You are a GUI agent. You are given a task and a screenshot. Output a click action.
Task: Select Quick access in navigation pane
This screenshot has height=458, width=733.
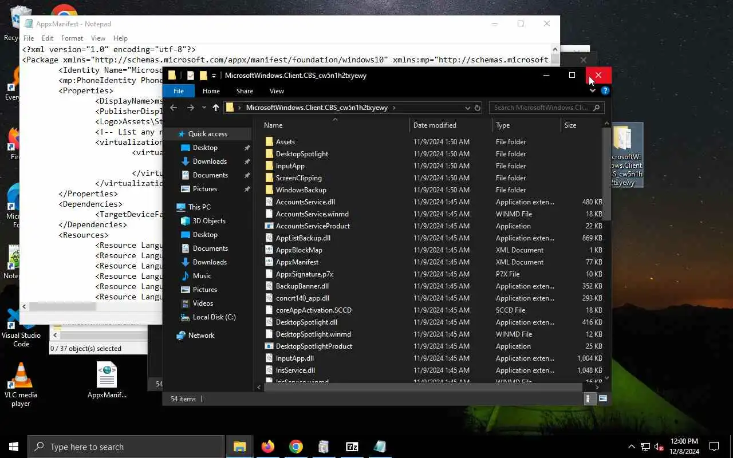[x=207, y=134]
